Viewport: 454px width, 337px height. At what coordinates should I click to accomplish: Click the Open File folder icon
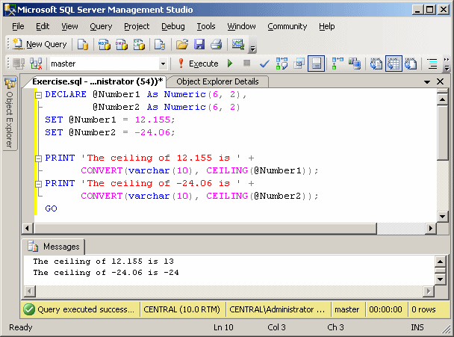pyautogui.click(x=182, y=44)
